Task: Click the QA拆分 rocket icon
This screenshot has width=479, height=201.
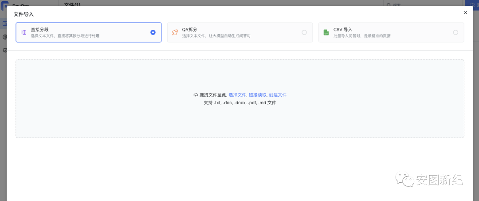Action: point(175,32)
